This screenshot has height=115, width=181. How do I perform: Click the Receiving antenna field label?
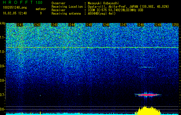(x=66, y=14)
